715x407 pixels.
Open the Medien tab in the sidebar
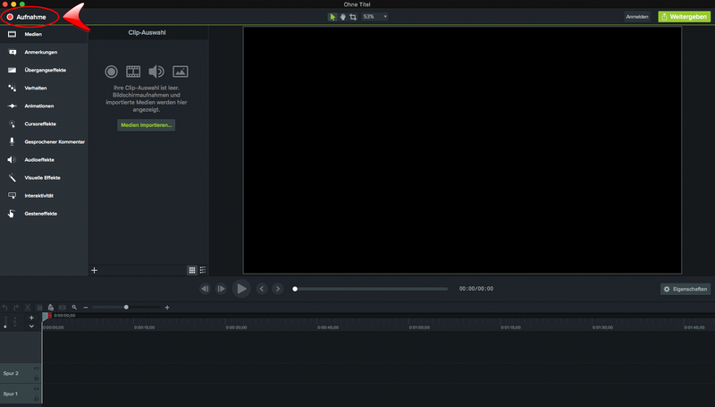[44, 34]
